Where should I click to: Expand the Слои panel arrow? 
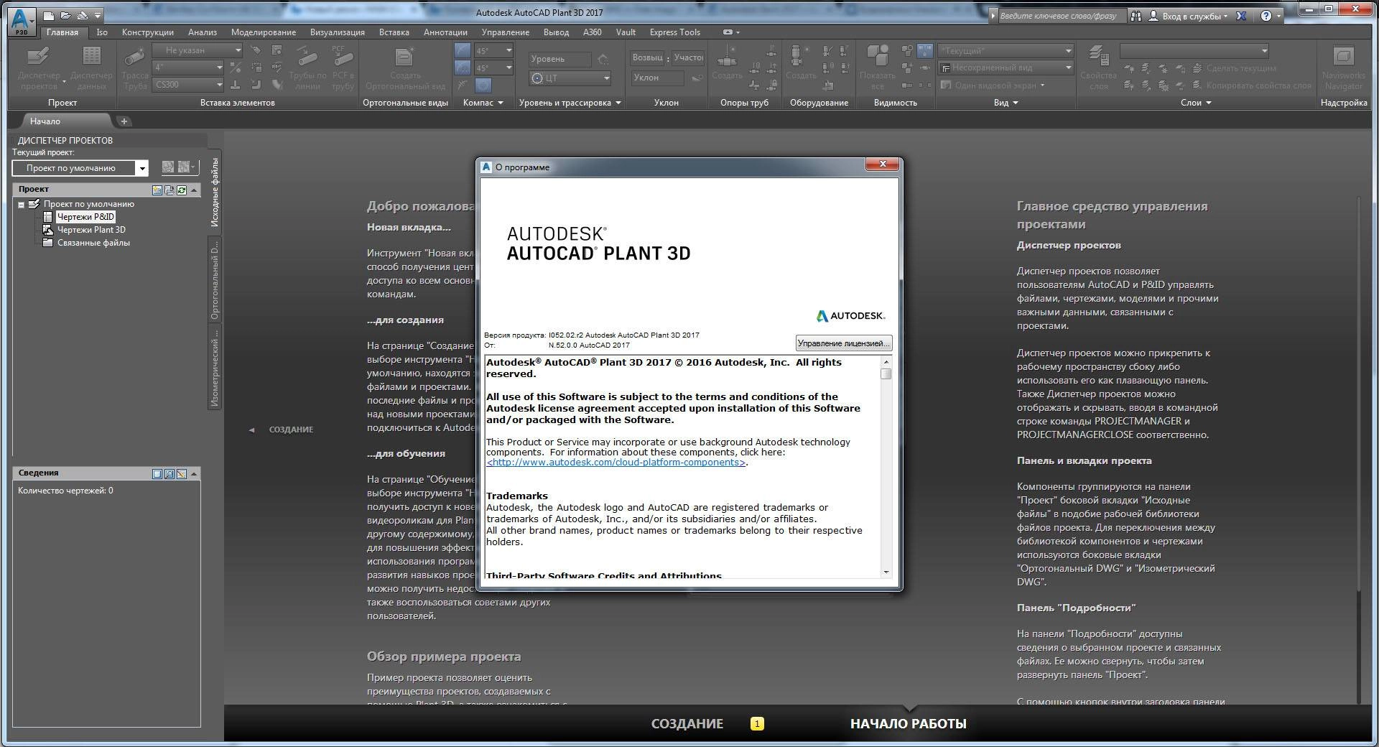pyautogui.click(x=1209, y=103)
